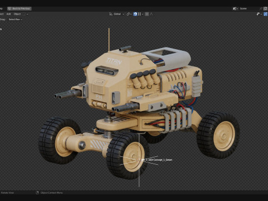Click the Rotate View status text
The height and width of the screenshot is (201, 268).
click(x=7, y=193)
